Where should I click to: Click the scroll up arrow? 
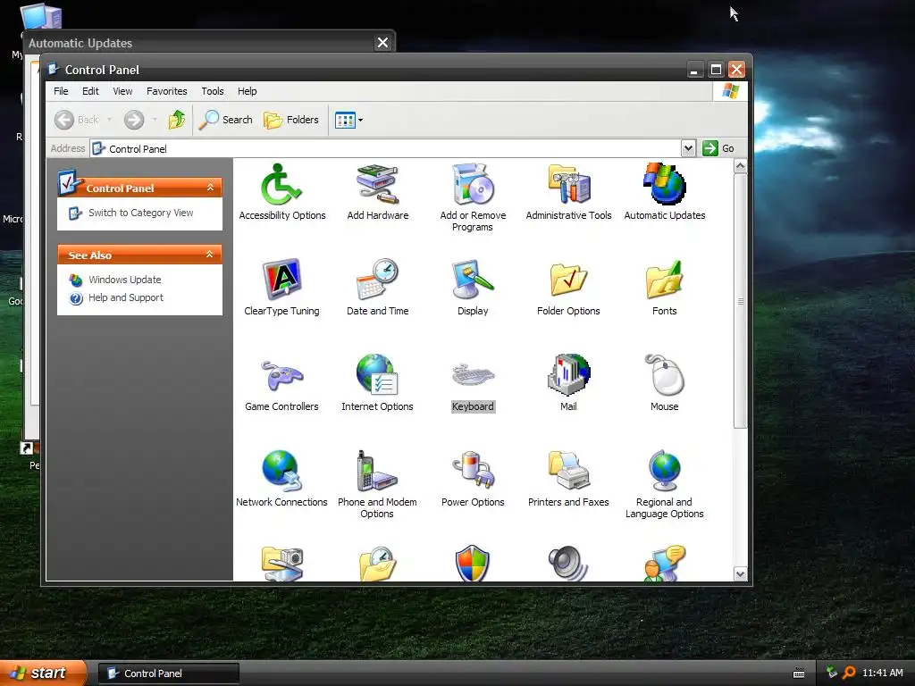740,166
